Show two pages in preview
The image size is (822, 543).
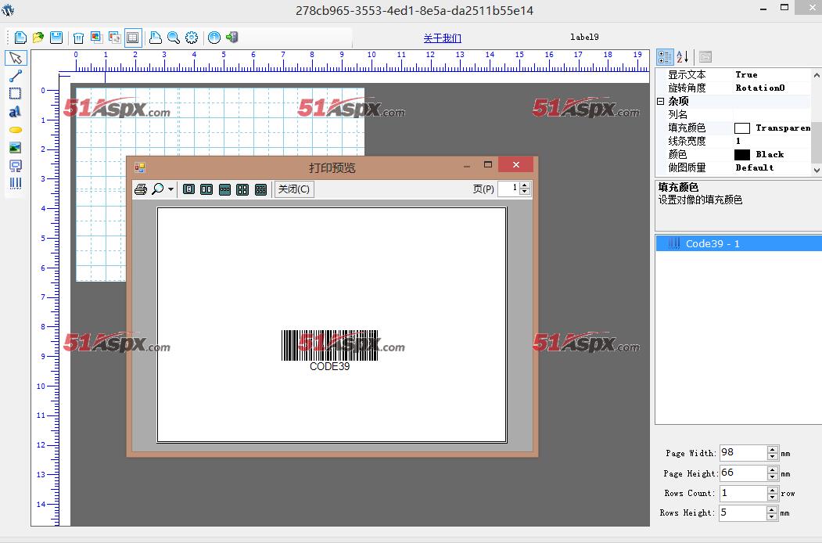point(206,189)
